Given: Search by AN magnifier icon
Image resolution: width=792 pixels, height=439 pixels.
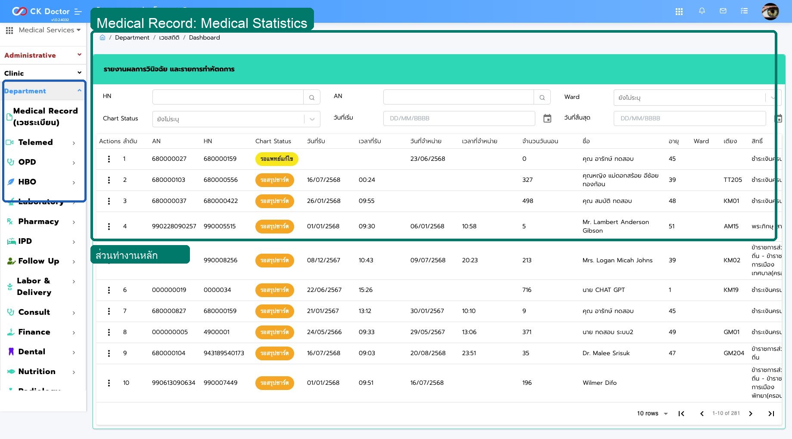Looking at the screenshot, I should point(542,97).
